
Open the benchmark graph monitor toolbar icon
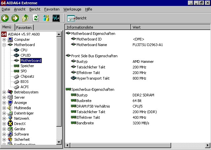point(56,18)
